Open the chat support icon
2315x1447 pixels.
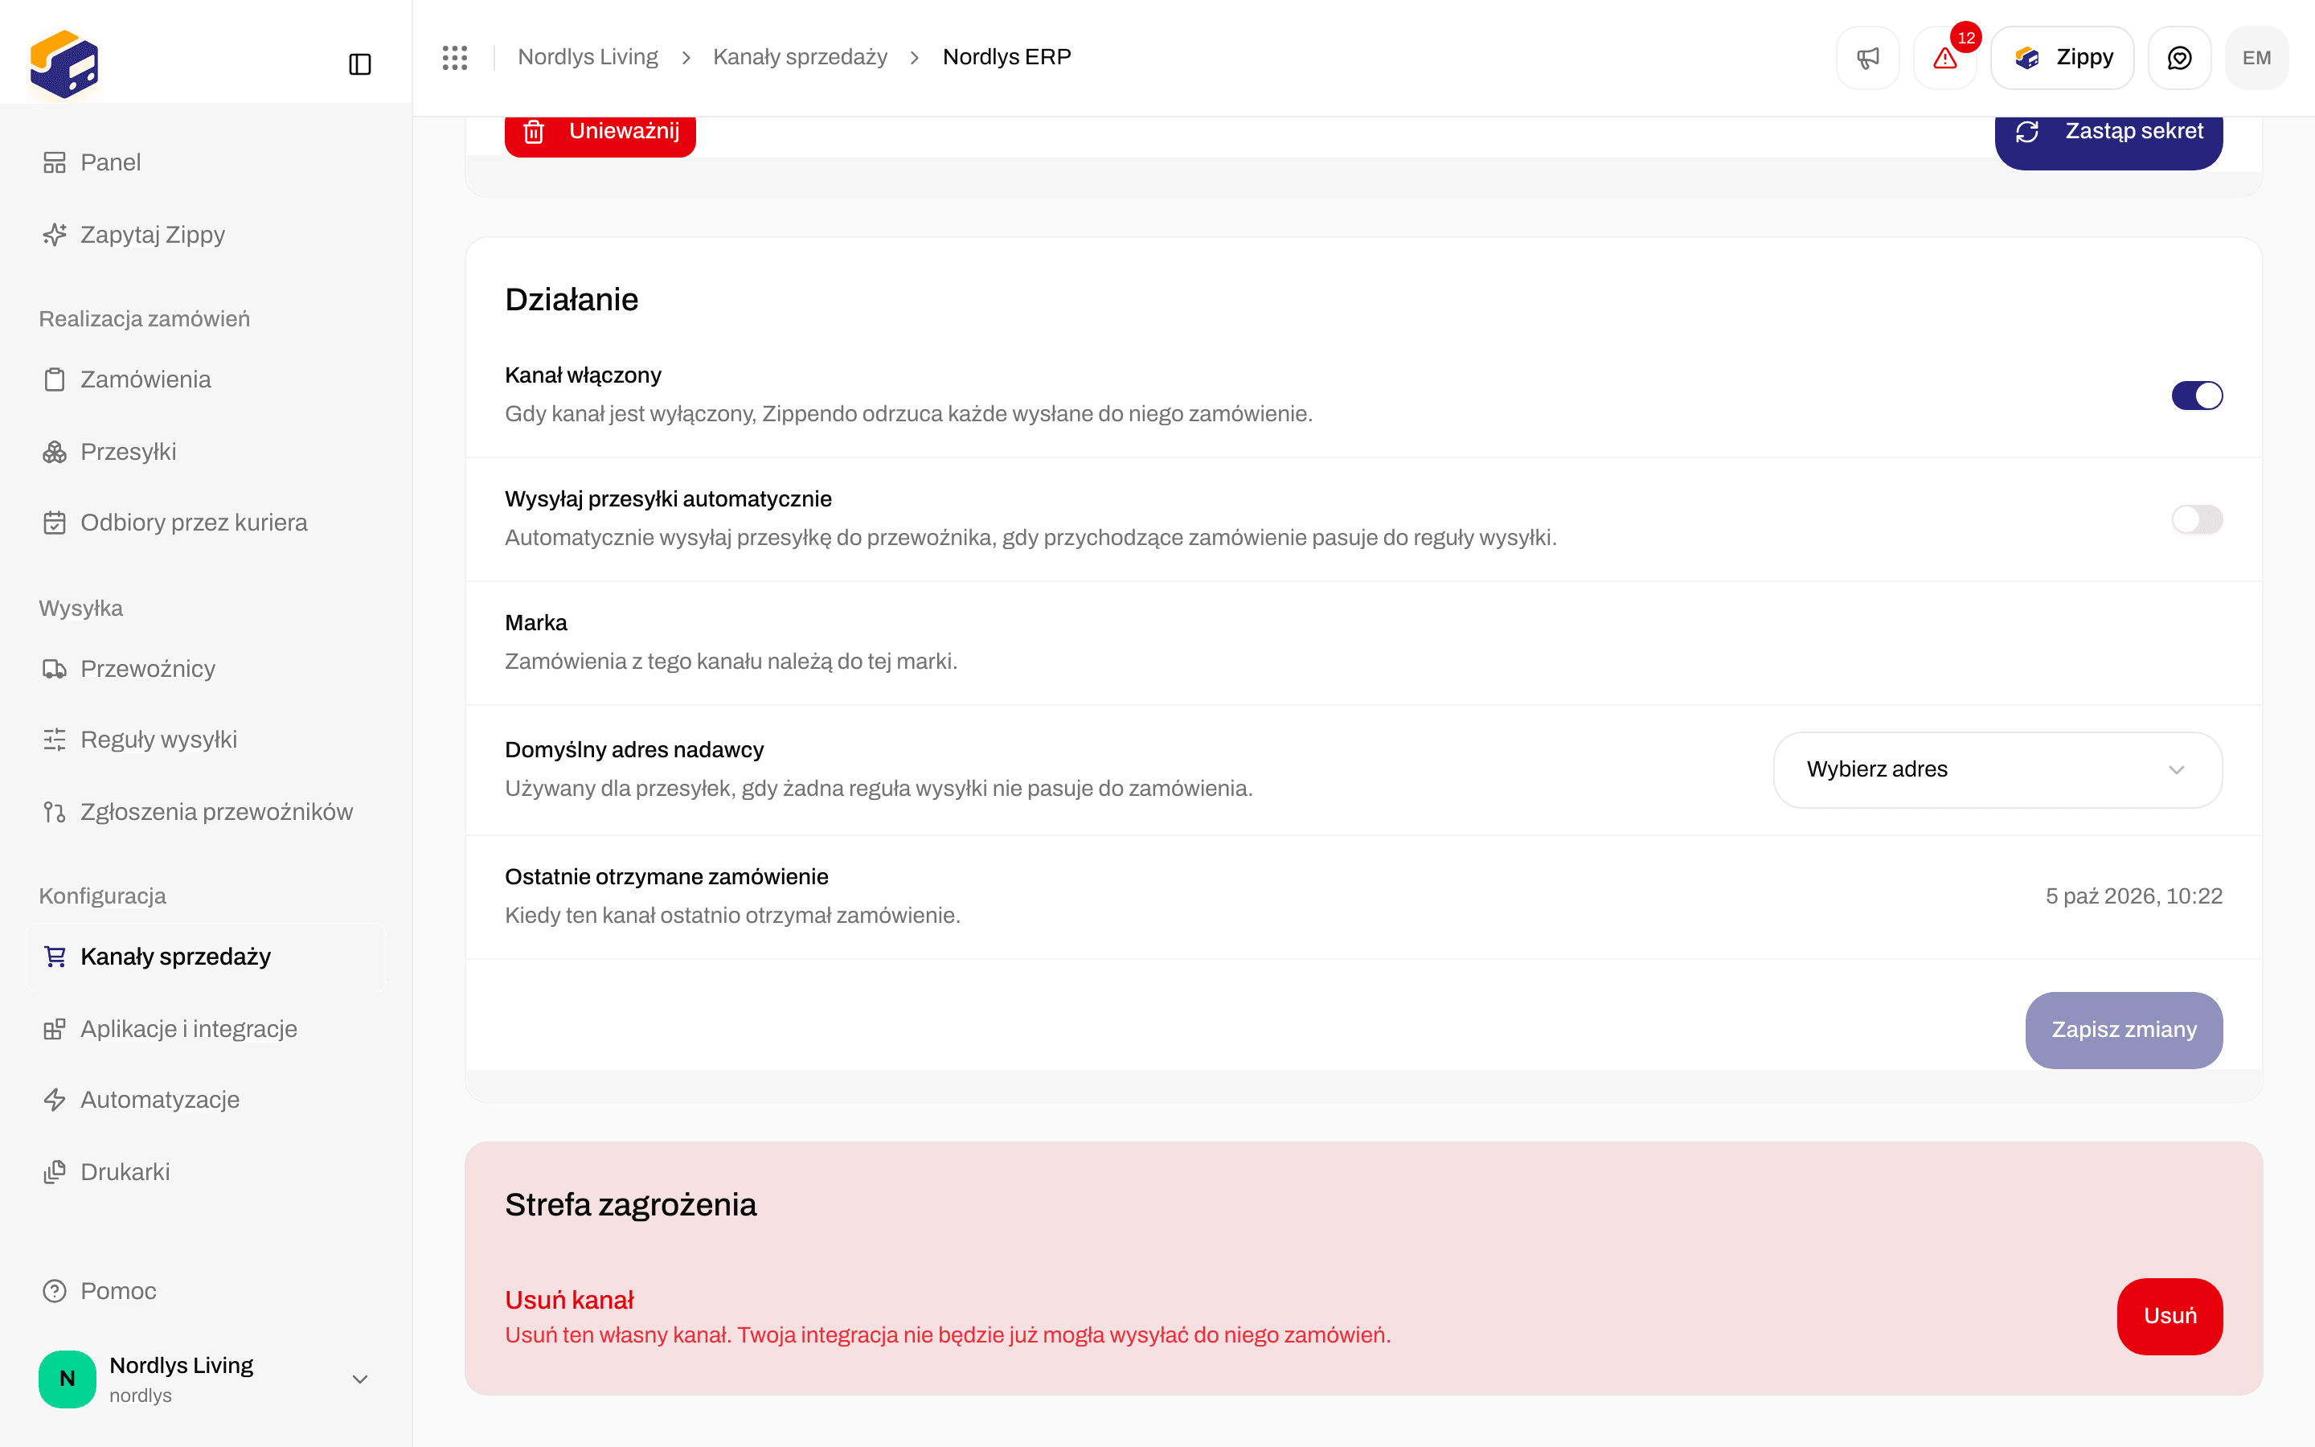tap(2179, 57)
